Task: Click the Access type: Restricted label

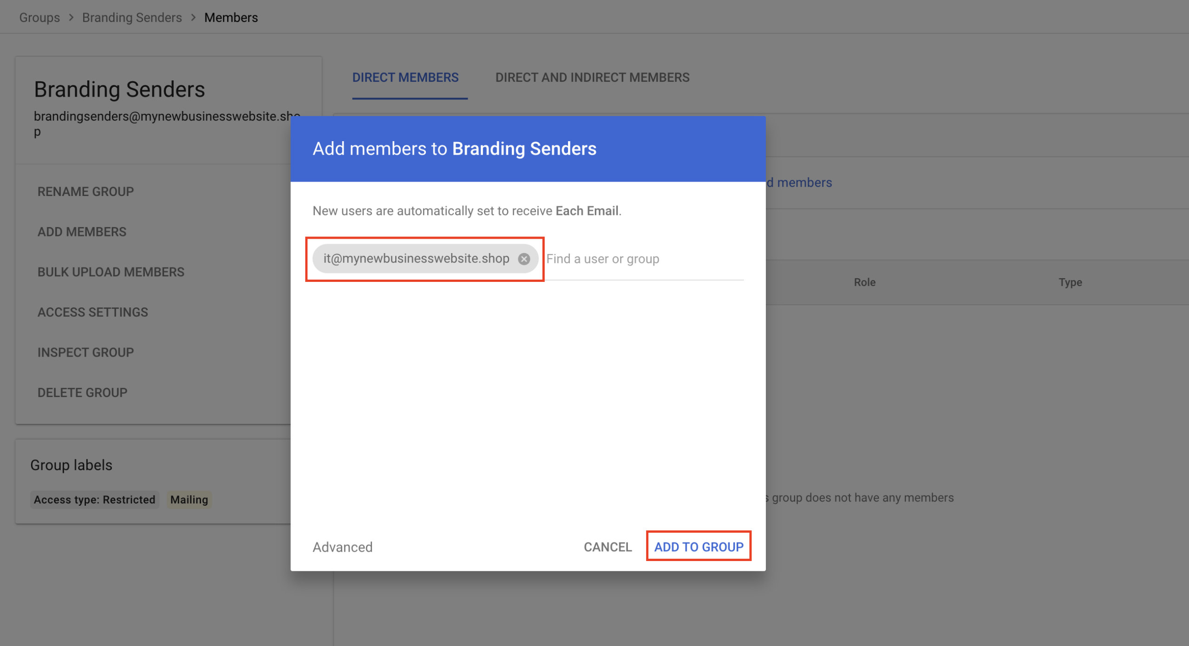Action: pyautogui.click(x=94, y=500)
